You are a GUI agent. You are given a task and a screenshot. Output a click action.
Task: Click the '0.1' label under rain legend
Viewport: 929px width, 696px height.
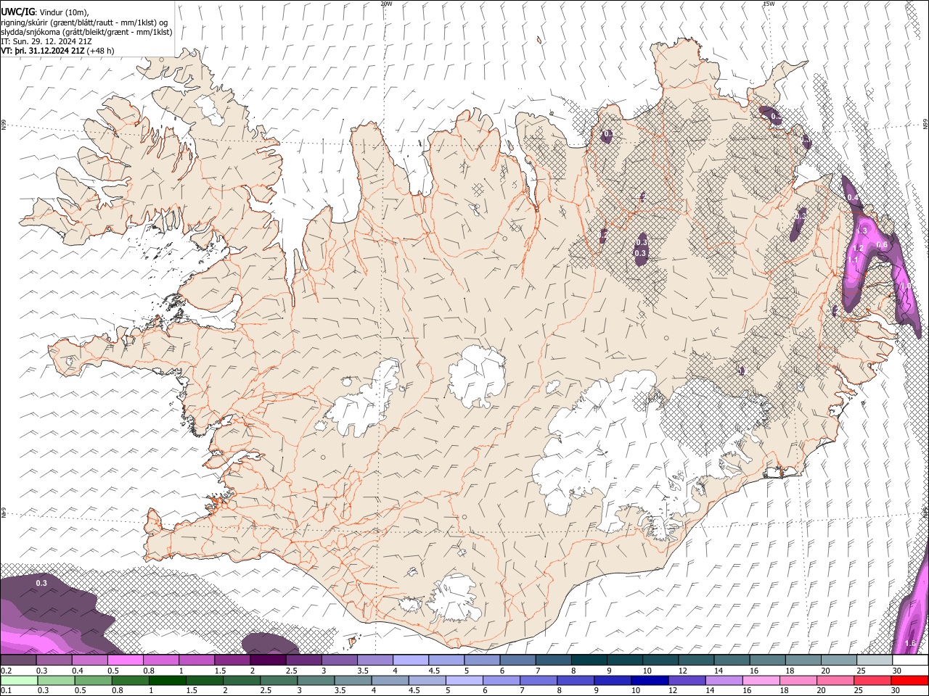pos(6,690)
